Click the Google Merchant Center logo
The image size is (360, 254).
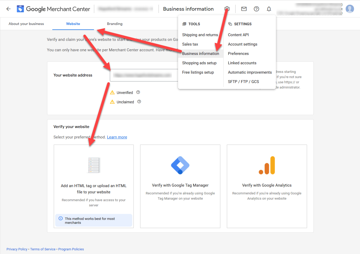pos(53,9)
